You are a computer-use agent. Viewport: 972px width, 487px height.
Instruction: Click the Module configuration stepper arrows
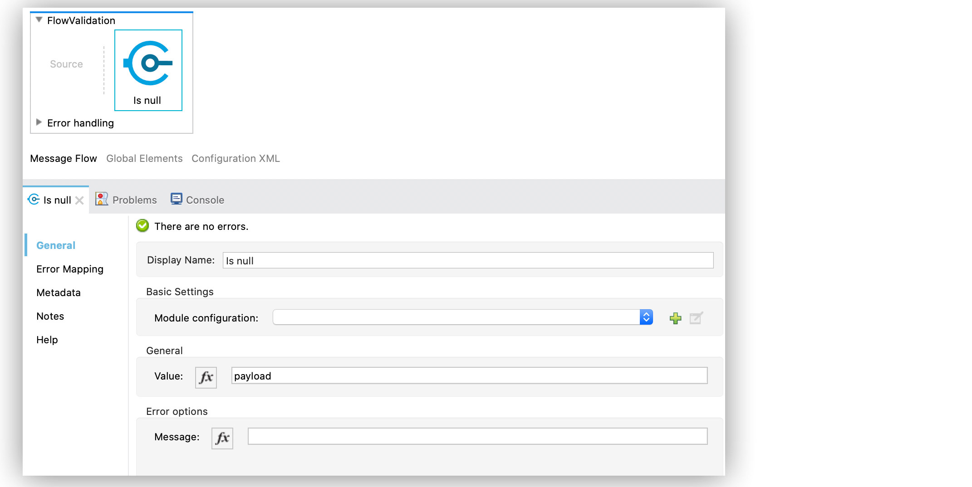tap(646, 317)
